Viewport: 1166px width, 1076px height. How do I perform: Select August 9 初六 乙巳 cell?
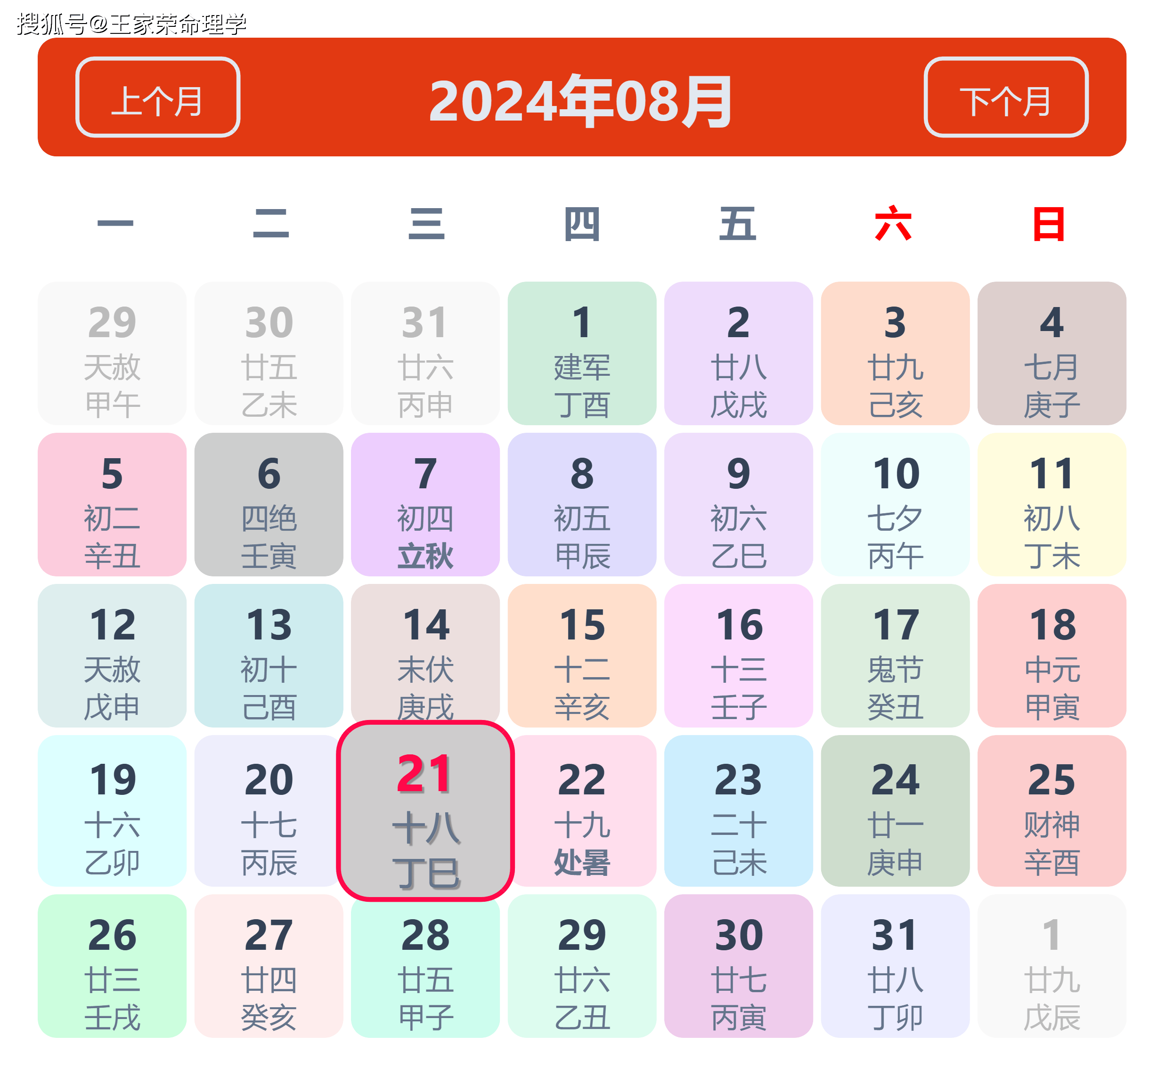(x=739, y=505)
